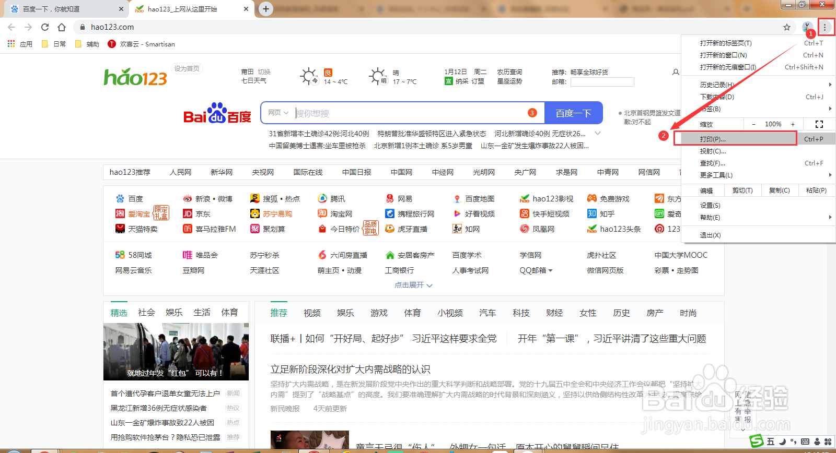836x453 pixels.
Task: Open the 七日天气 link
Action: click(x=254, y=81)
